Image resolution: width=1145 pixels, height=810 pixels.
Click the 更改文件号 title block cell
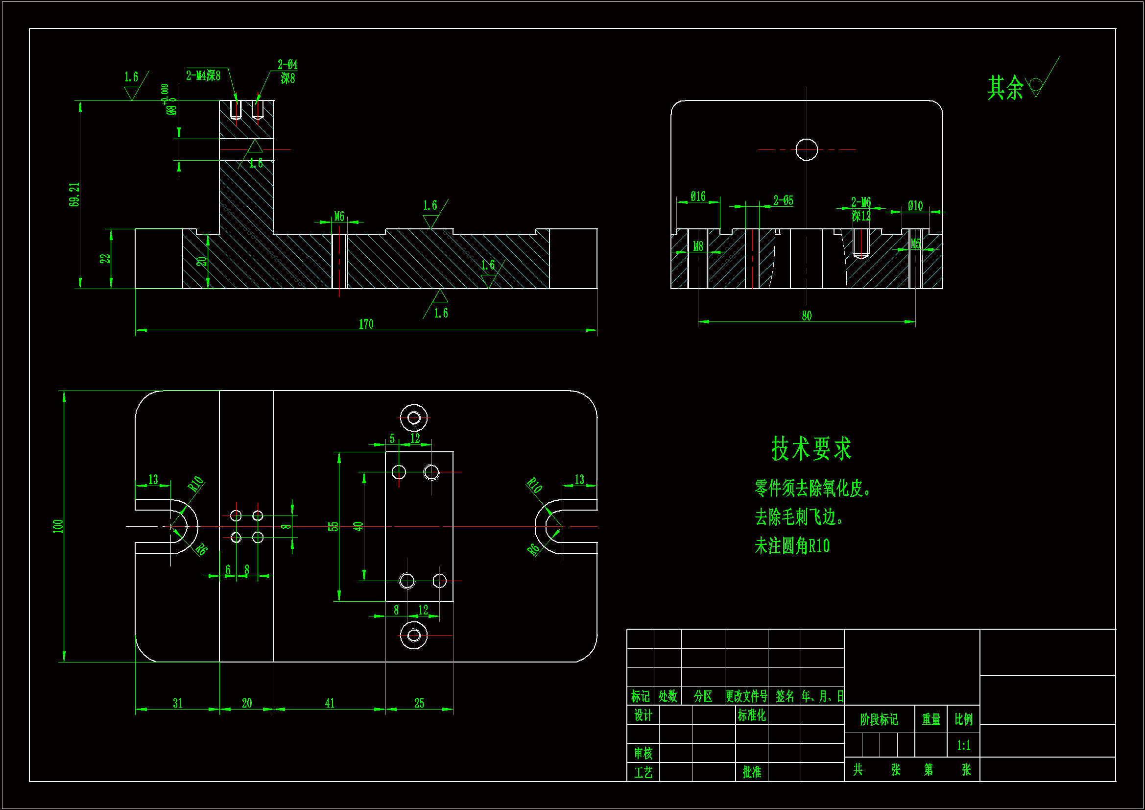746,696
